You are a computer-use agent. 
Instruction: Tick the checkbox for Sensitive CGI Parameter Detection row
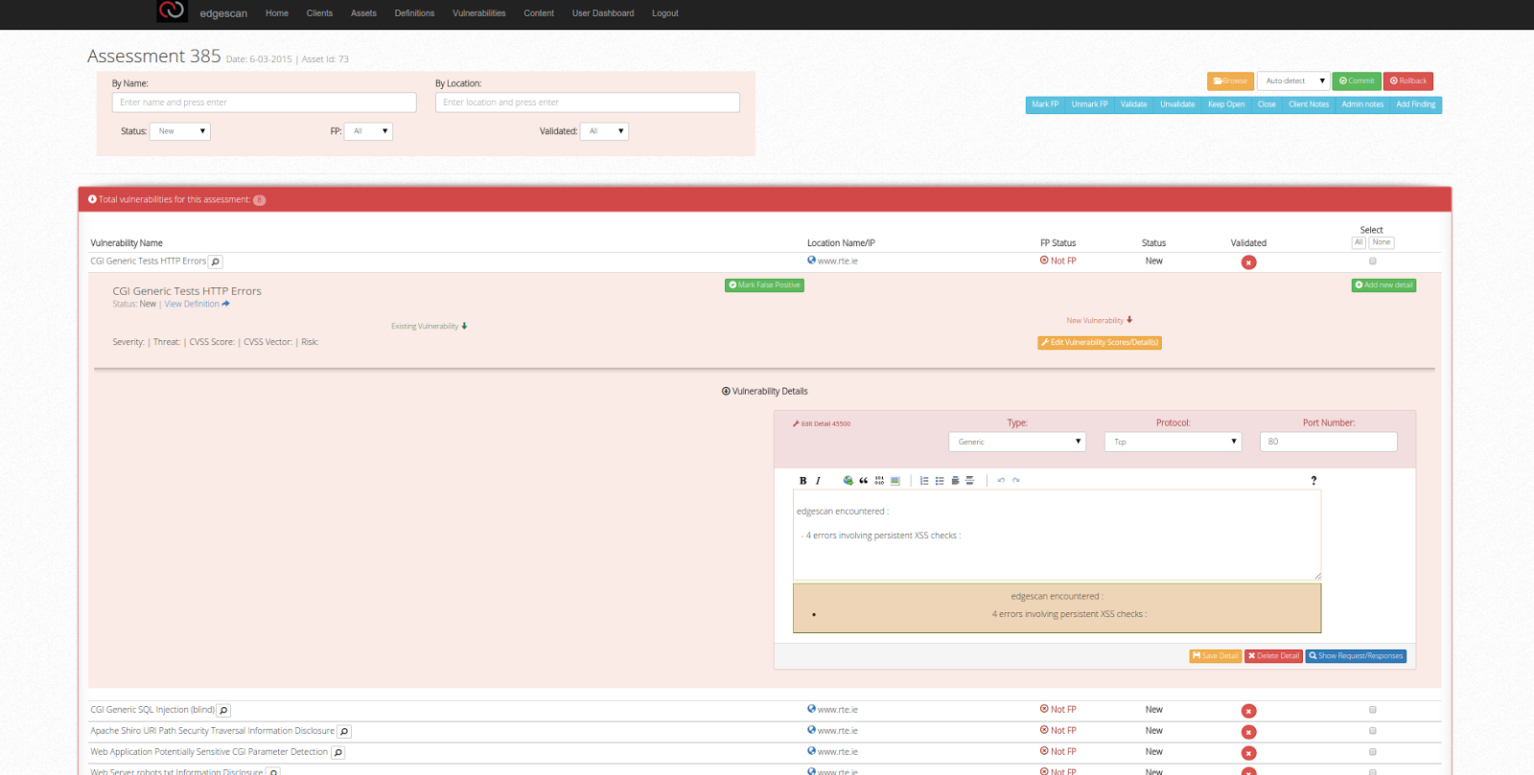click(x=1373, y=752)
